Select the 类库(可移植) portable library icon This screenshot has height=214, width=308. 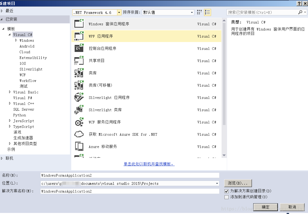79,85
